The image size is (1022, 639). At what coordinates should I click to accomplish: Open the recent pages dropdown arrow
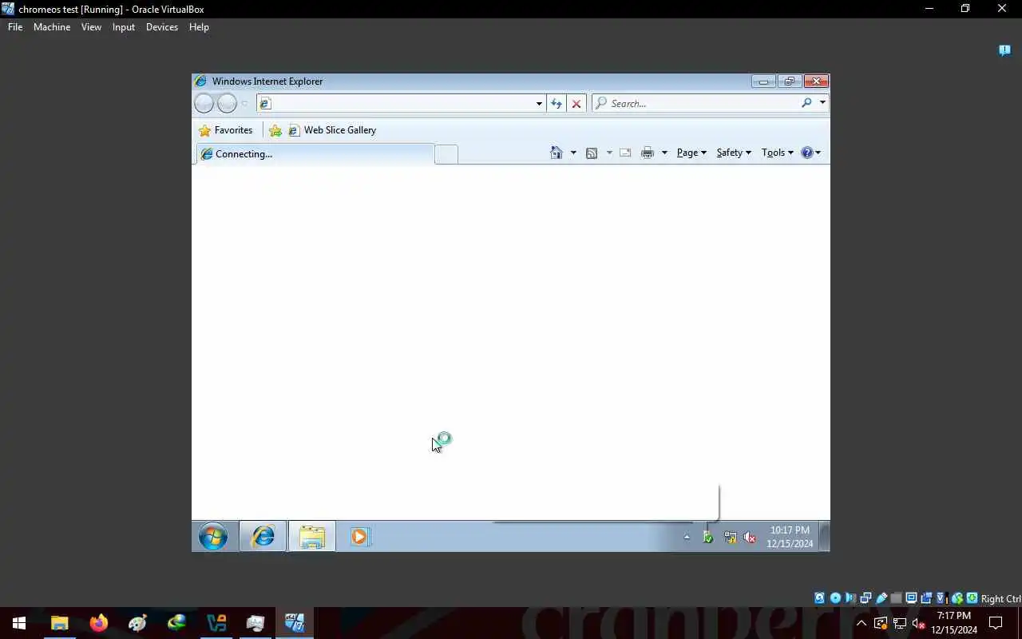244,104
